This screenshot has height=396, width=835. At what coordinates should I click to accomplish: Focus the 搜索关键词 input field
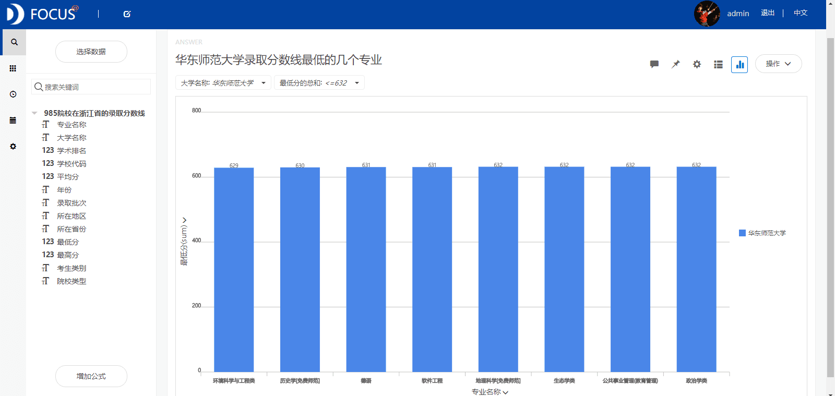point(91,87)
